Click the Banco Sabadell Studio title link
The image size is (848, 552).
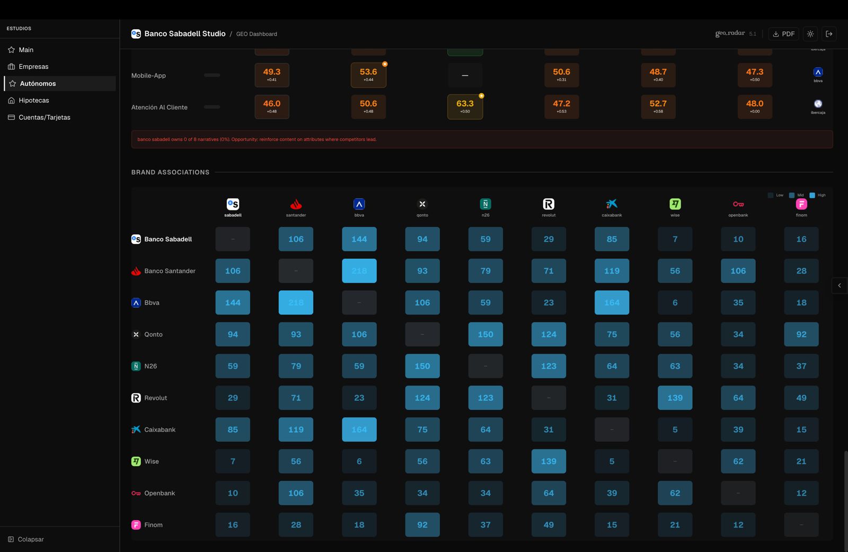point(184,34)
